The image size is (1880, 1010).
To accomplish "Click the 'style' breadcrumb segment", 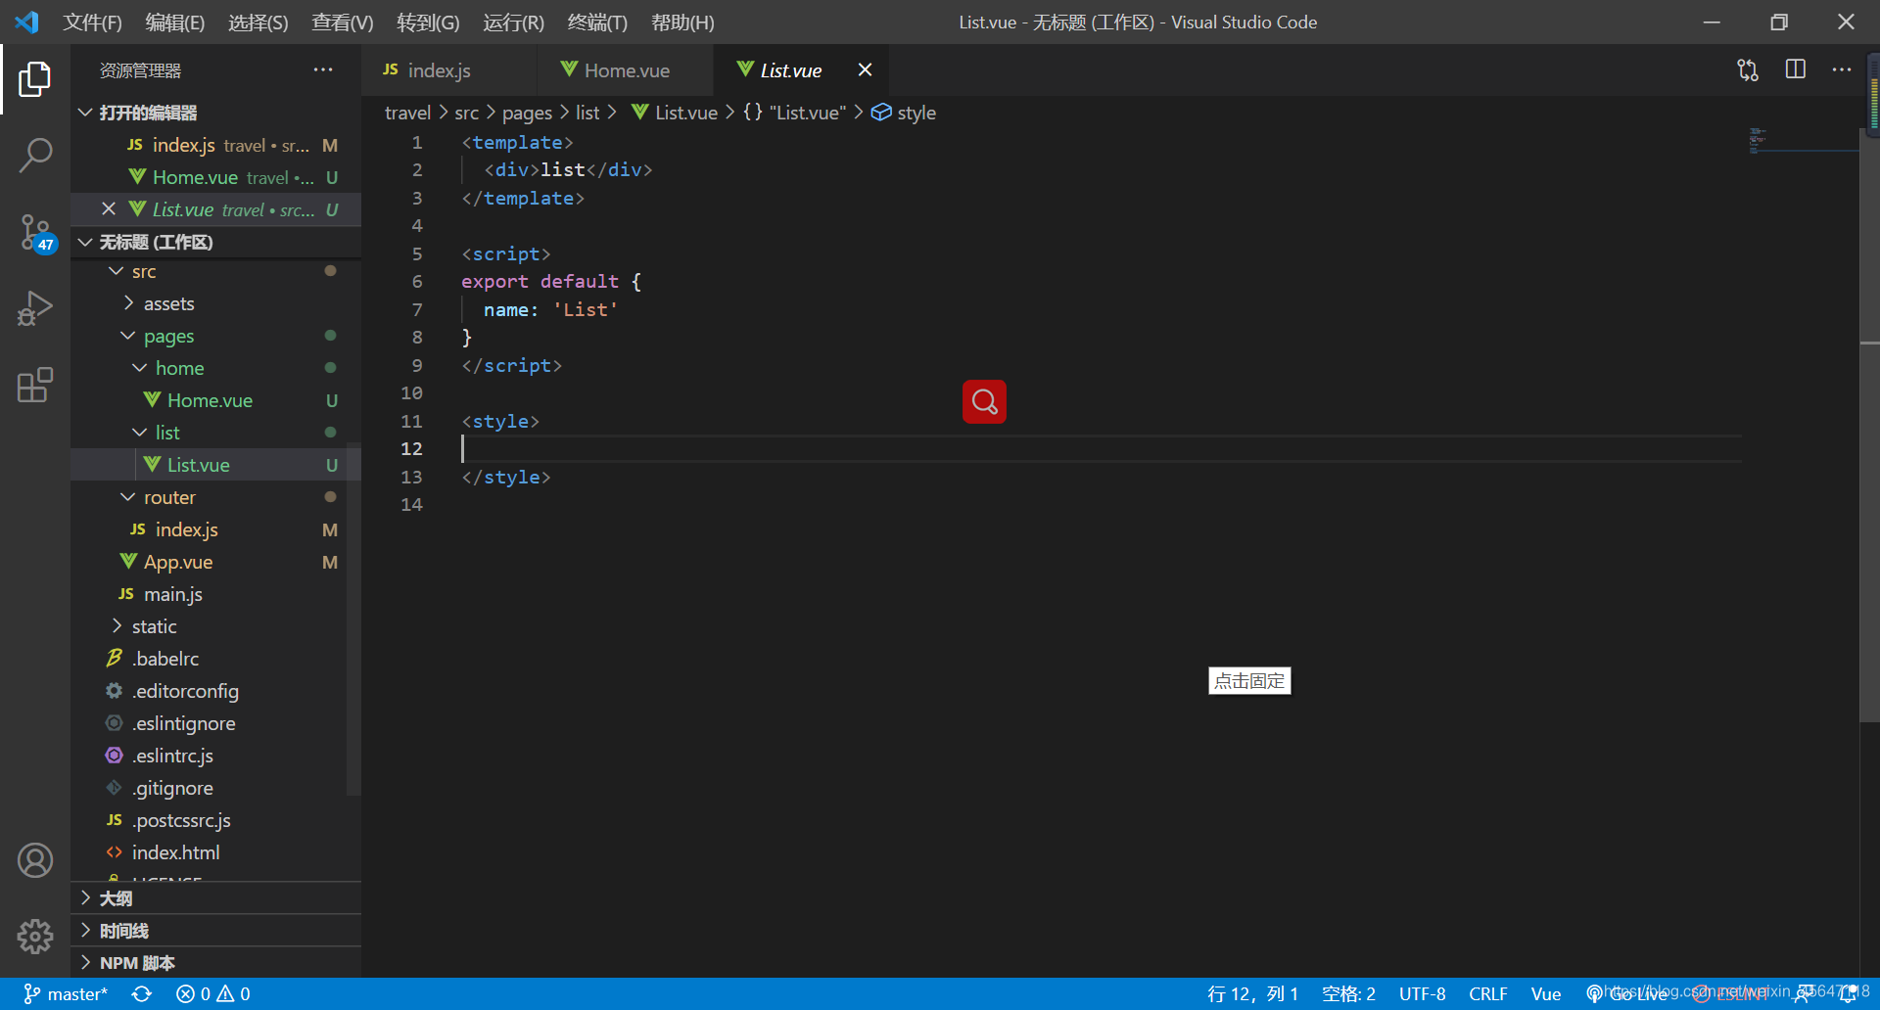I will [904, 113].
